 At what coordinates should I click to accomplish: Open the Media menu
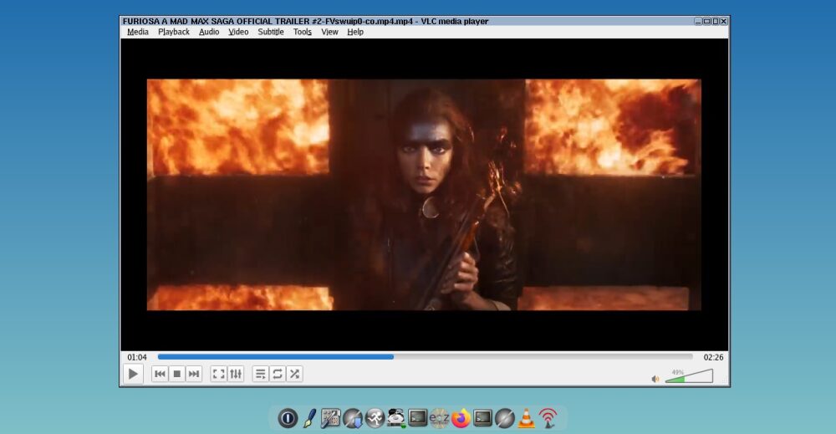point(138,32)
